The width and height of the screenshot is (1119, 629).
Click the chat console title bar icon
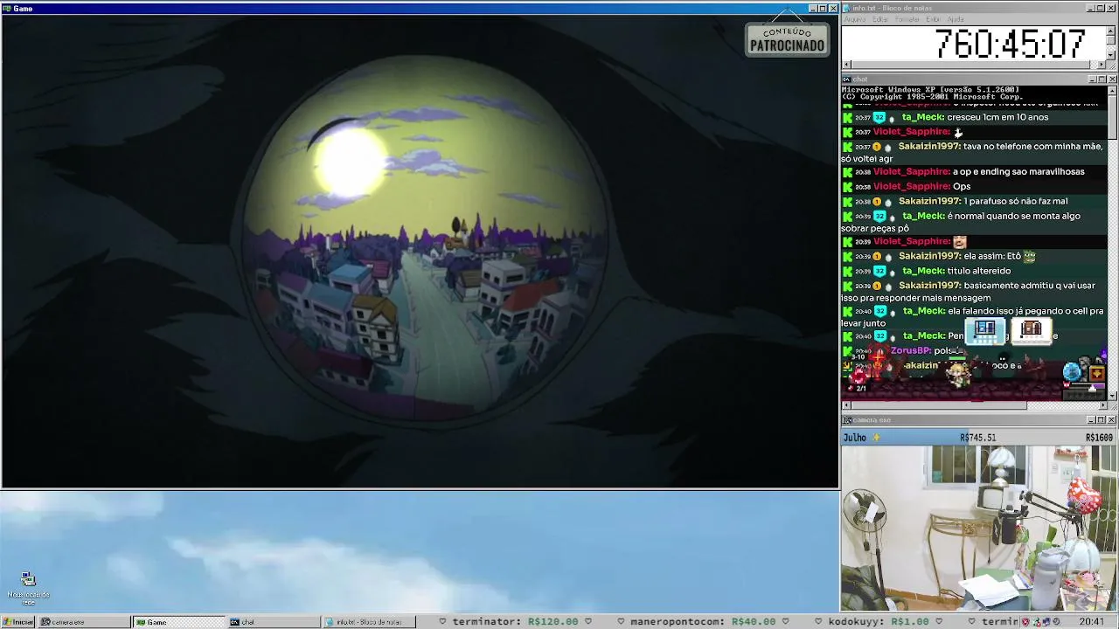pos(846,79)
